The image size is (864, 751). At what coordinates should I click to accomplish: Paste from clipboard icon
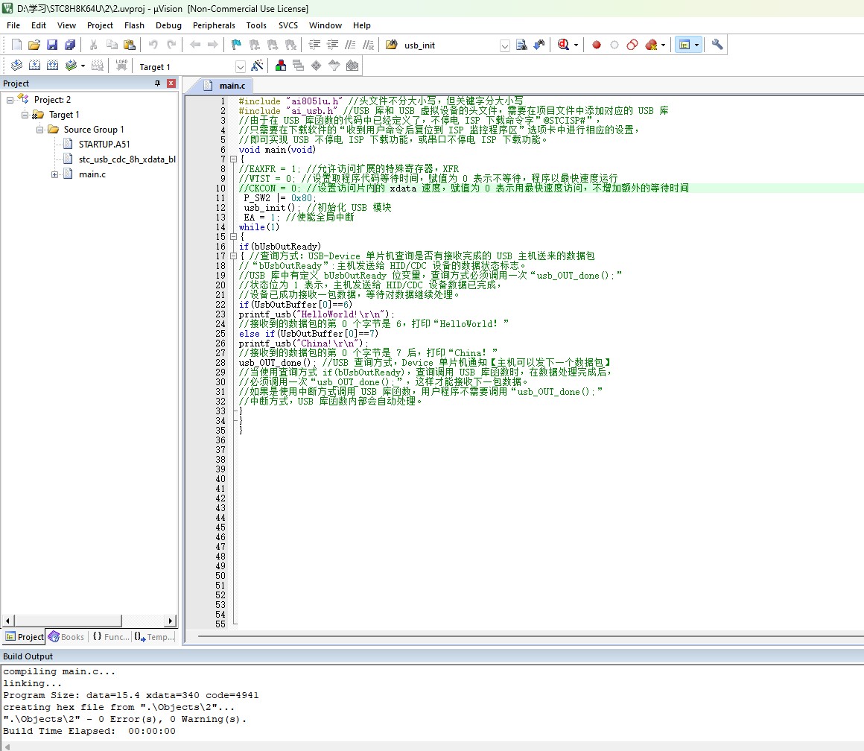130,45
